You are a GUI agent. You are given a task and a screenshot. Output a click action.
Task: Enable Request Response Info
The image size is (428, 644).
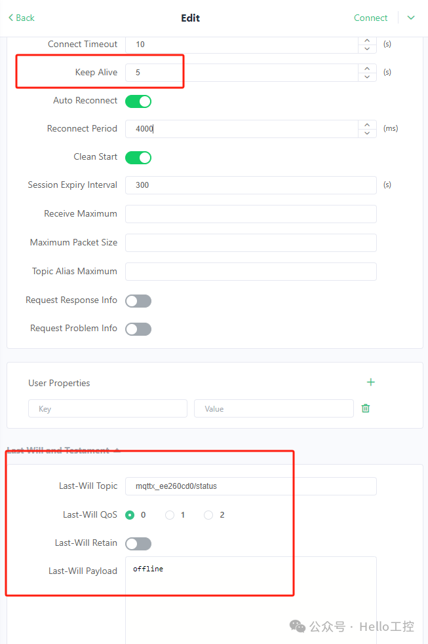[x=138, y=301]
